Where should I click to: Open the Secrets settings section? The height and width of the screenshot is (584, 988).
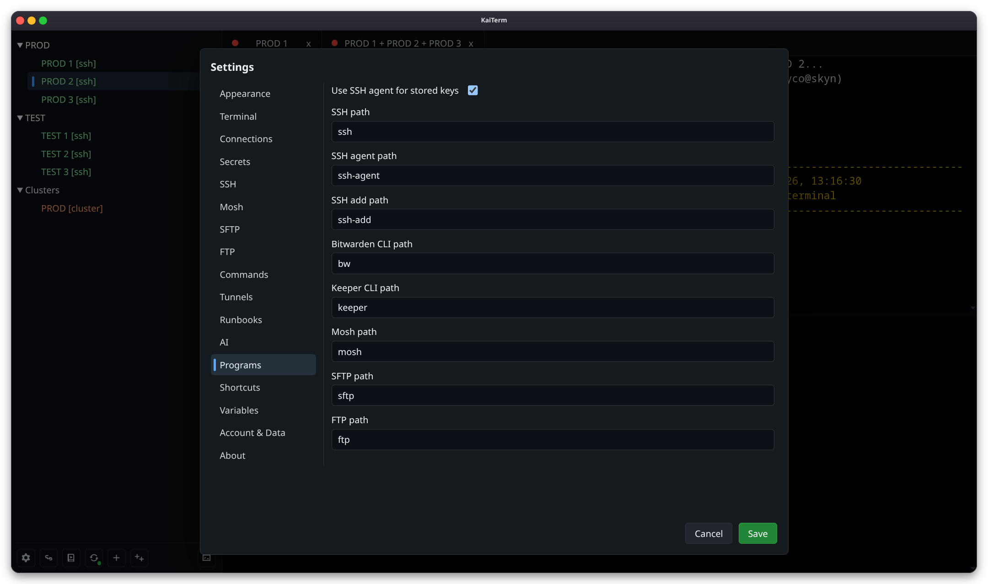tap(263, 162)
